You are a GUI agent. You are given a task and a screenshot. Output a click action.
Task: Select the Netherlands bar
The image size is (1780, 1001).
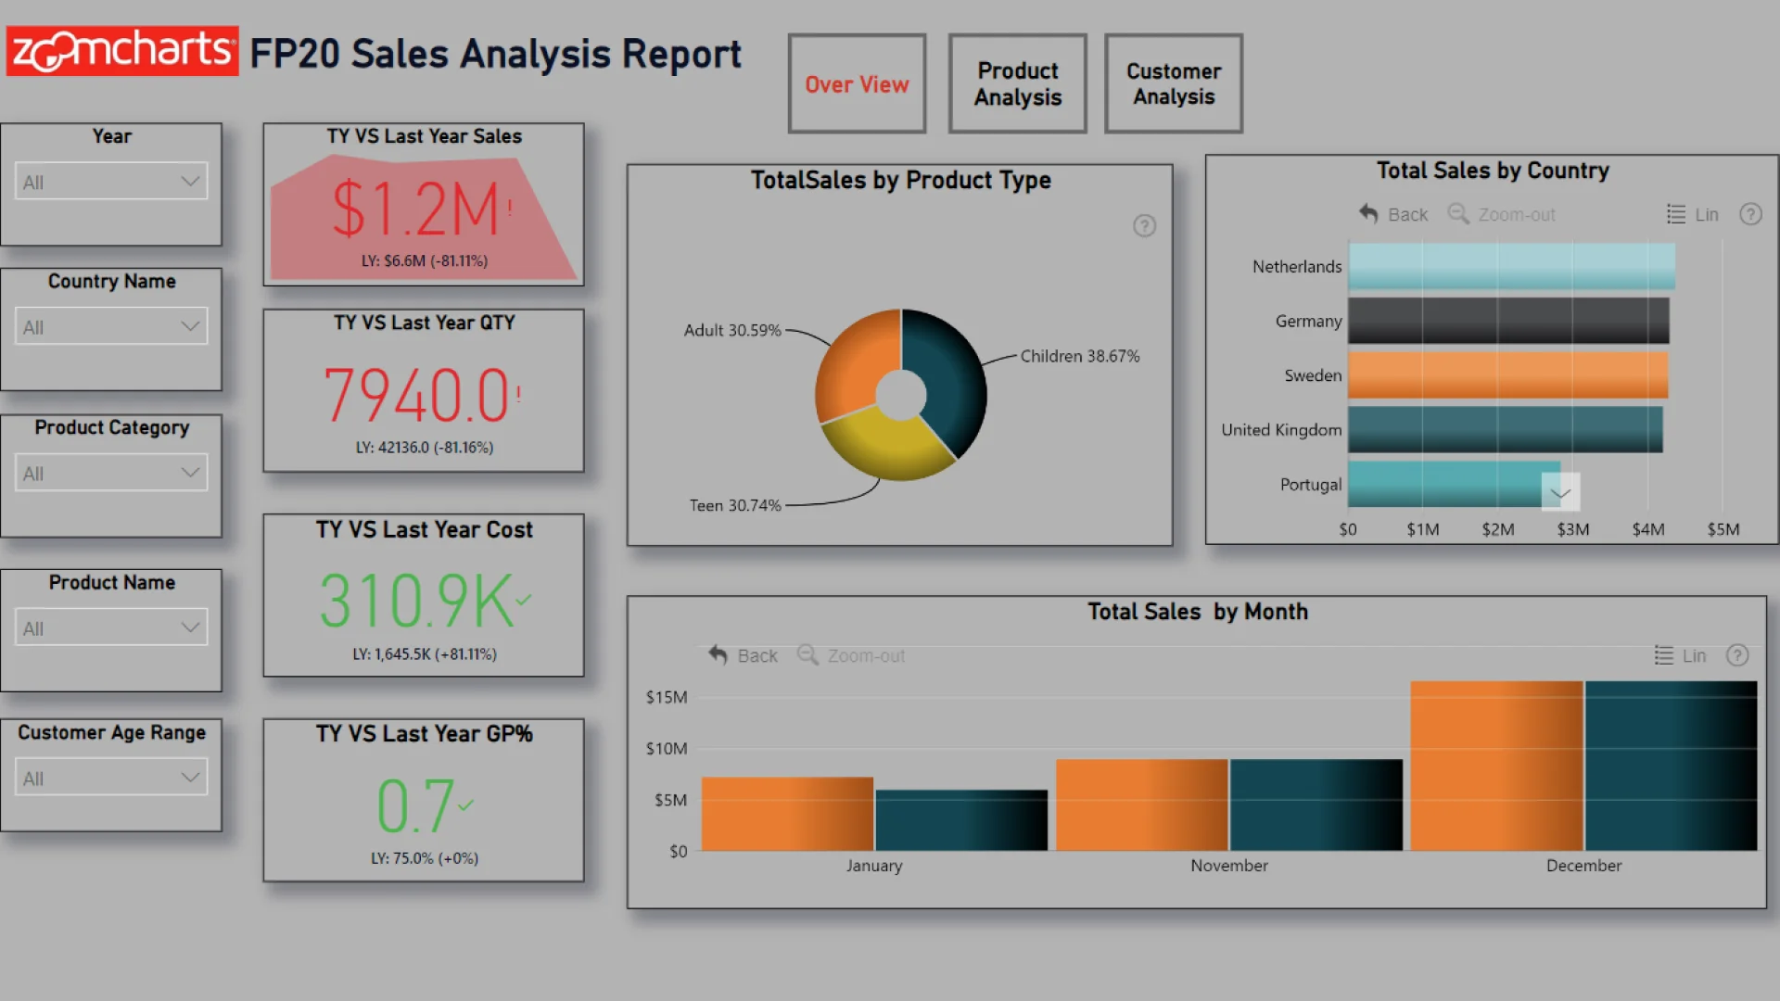[x=1511, y=266]
